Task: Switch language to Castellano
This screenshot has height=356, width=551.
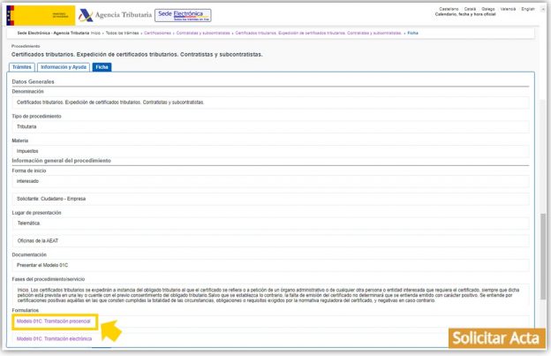Action: 449,9
